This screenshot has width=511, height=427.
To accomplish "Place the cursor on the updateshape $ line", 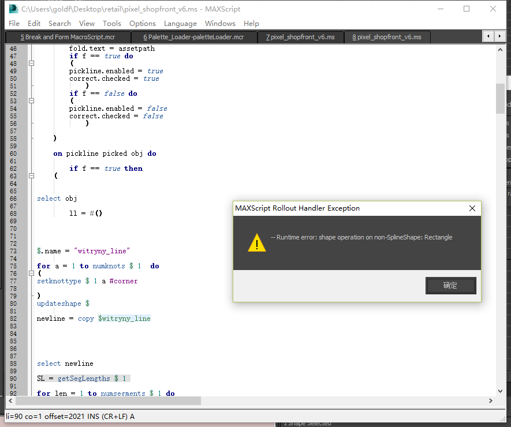I will click(x=64, y=304).
